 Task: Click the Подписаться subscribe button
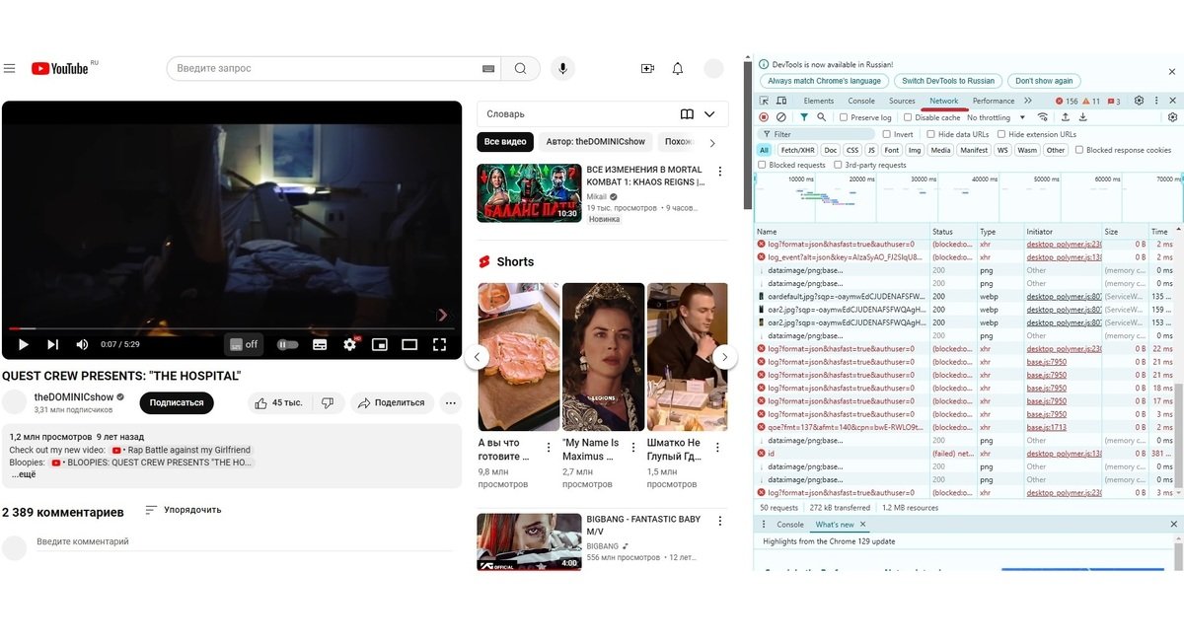(177, 402)
